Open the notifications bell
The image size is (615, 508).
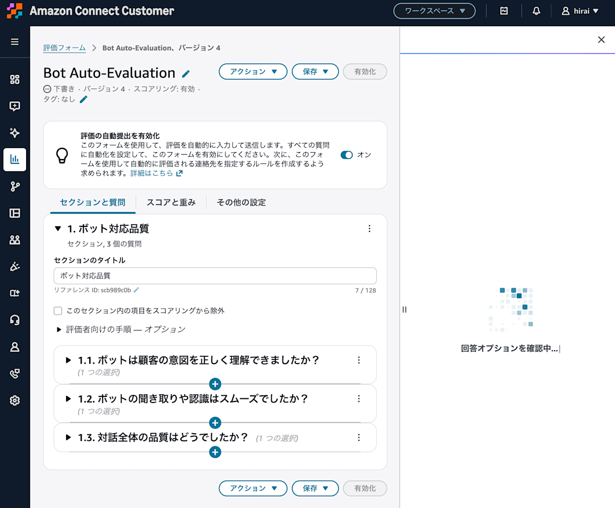click(537, 11)
